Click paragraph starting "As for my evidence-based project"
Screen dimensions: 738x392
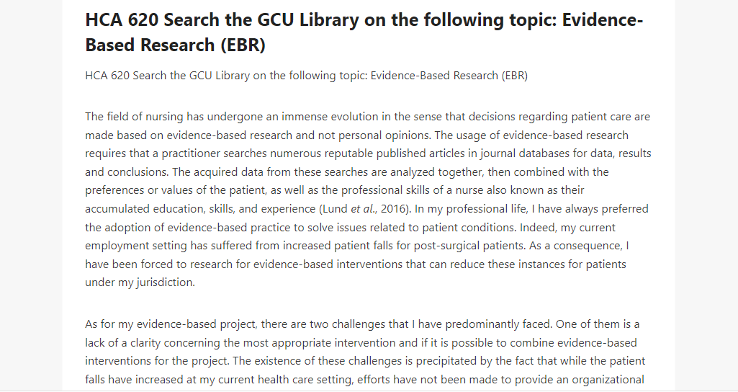click(365, 352)
